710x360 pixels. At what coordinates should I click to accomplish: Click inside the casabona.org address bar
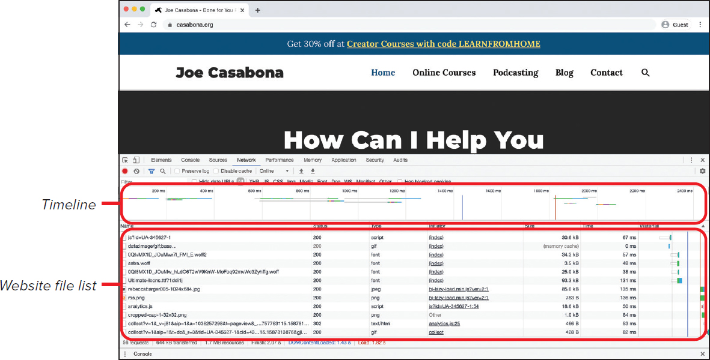pyautogui.click(x=192, y=25)
